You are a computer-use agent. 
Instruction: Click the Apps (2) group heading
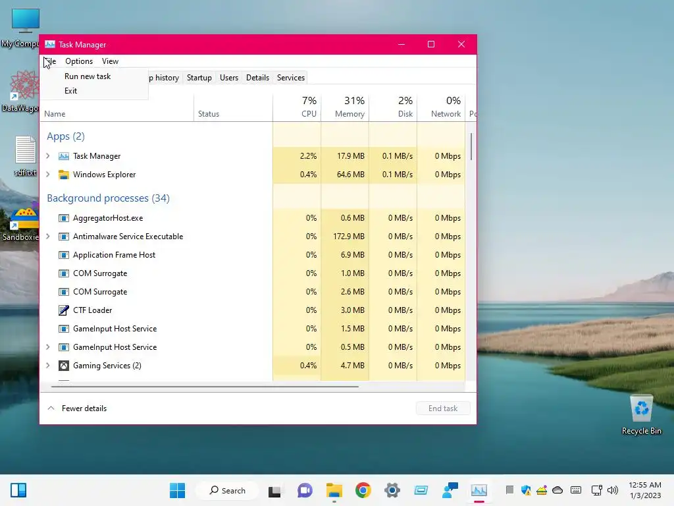point(66,136)
